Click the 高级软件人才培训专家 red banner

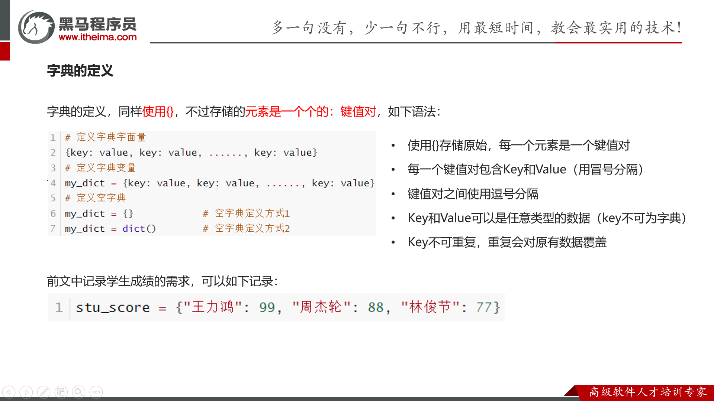point(647,392)
